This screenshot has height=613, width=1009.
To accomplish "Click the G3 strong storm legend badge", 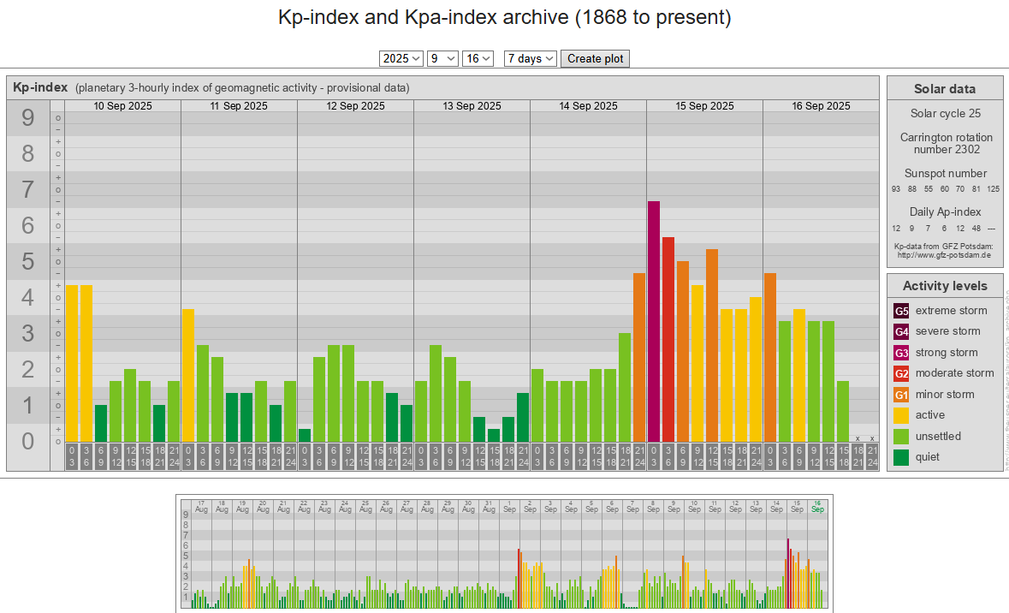I will pyautogui.click(x=901, y=353).
